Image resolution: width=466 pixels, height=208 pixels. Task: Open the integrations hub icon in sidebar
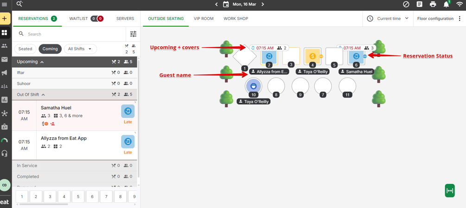coord(5,113)
